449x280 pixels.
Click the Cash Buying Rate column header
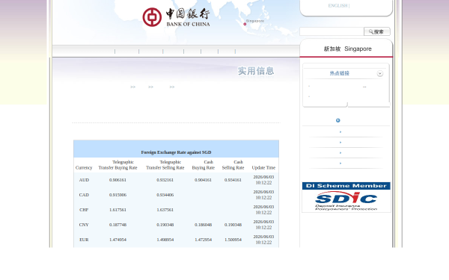click(204, 165)
